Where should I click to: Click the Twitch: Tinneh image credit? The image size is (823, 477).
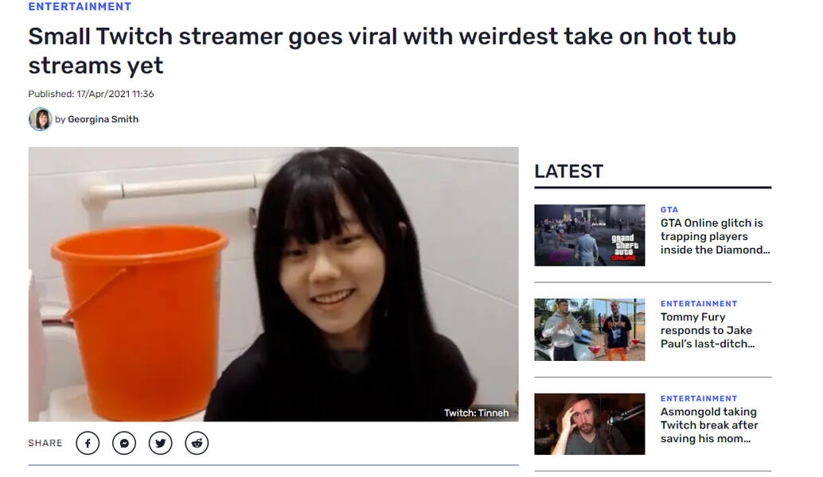tap(476, 413)
